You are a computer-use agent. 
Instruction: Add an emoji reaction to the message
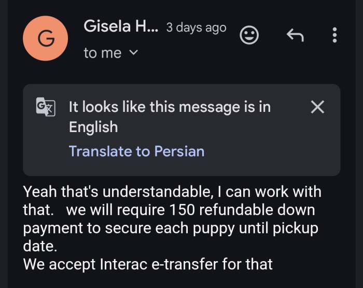(x=249, y=35)
